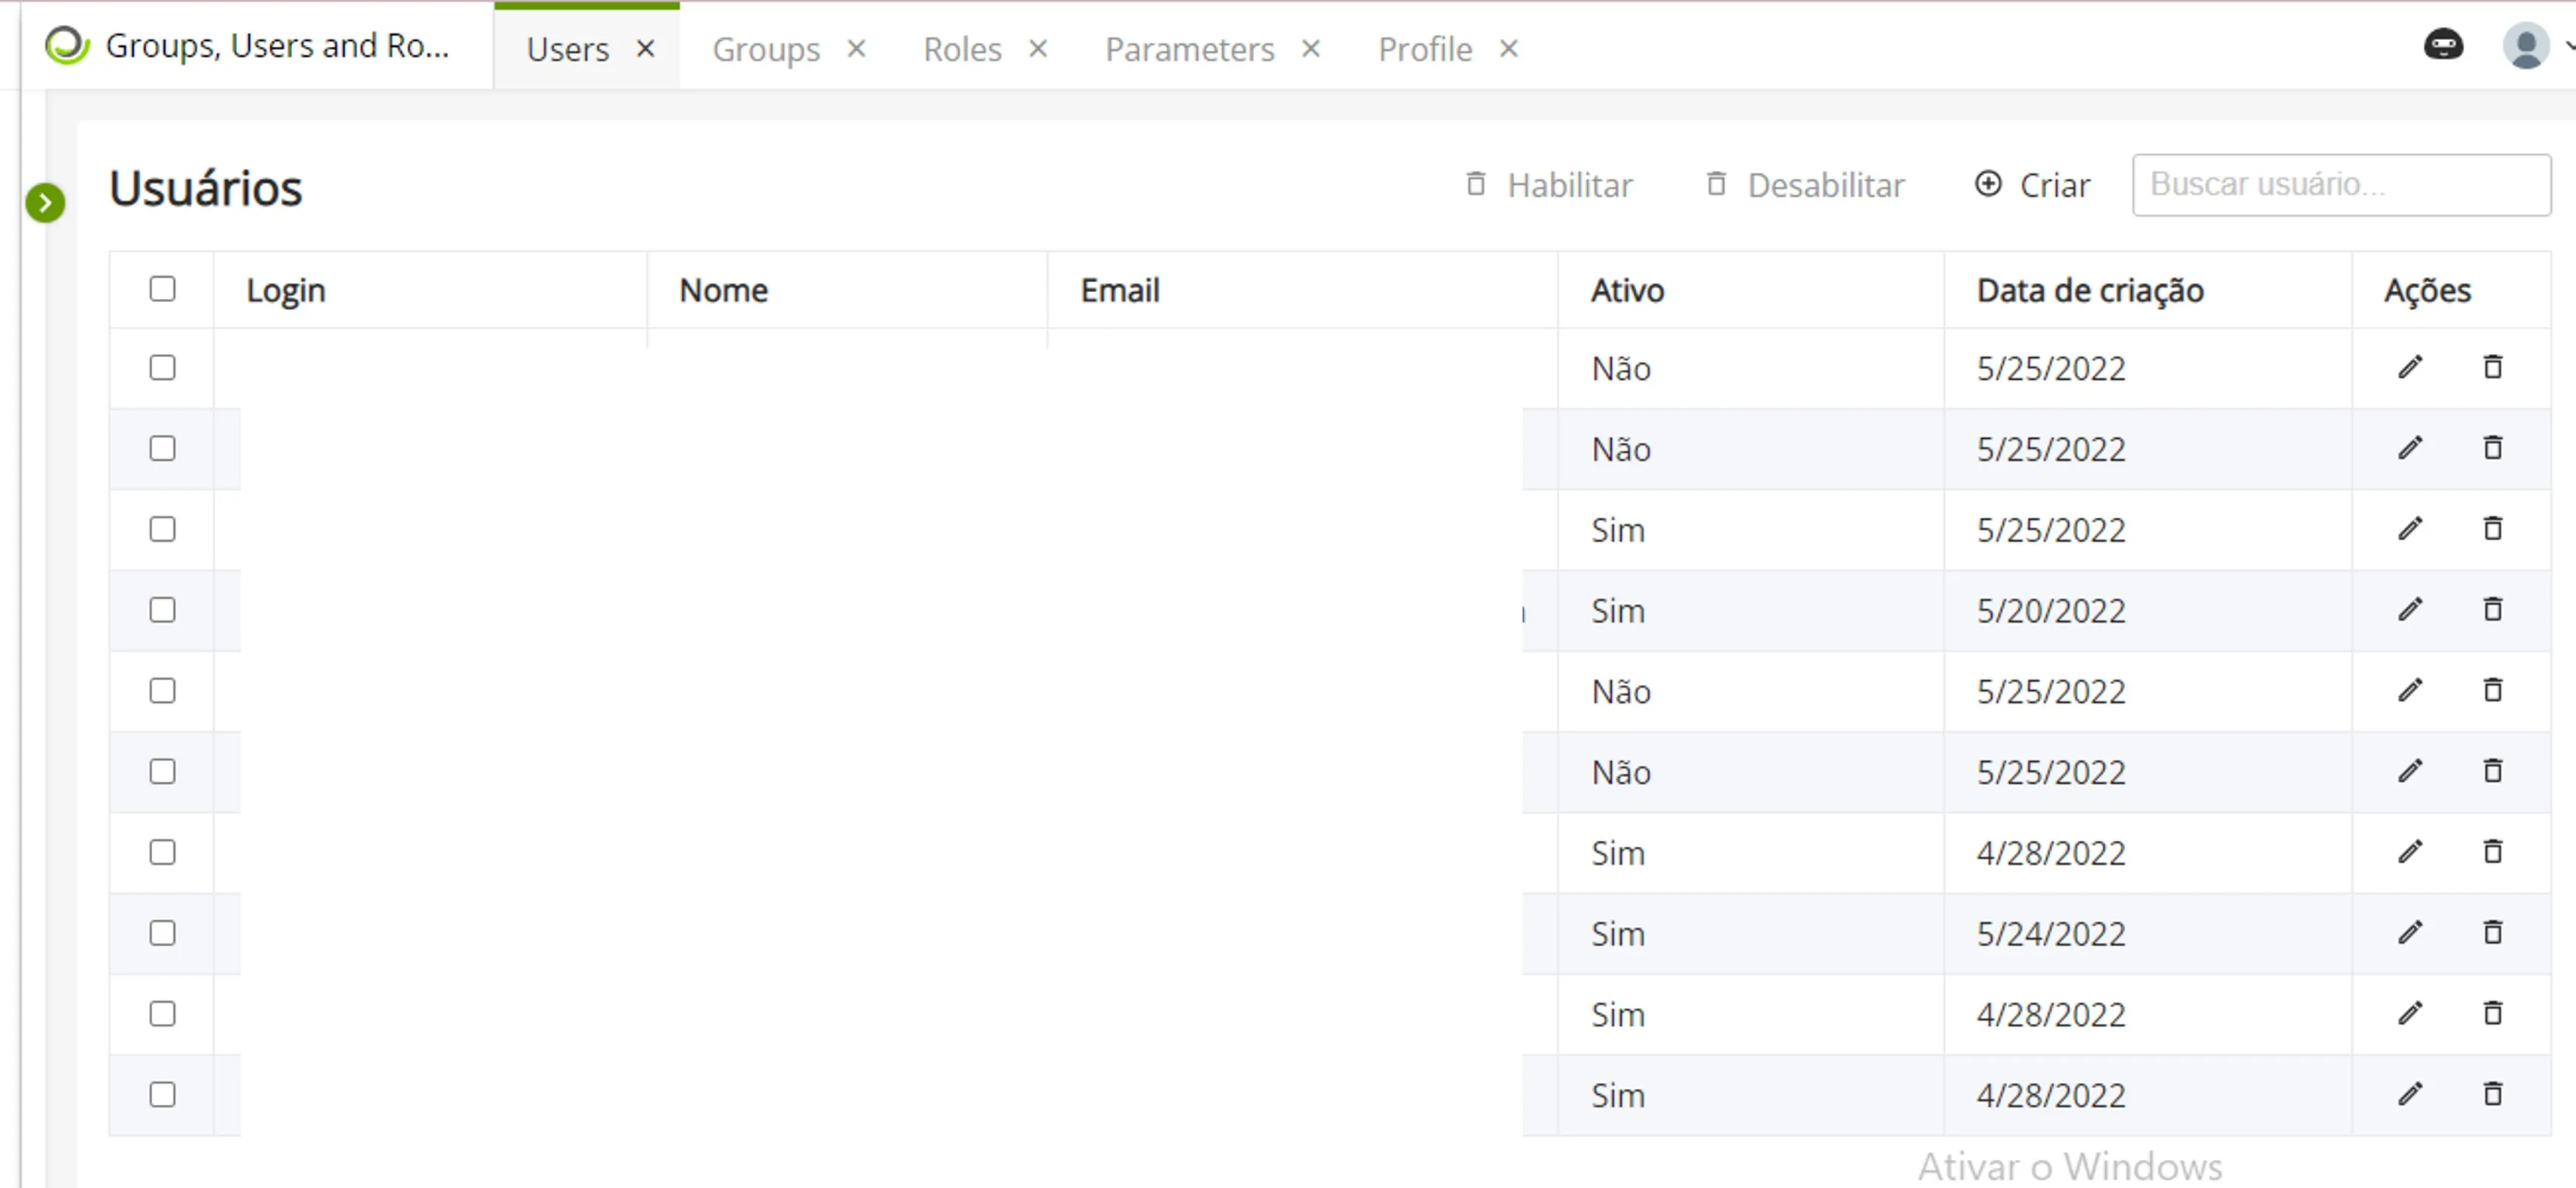Viewport: 2576px width, 1188px height.
Task: Delete the user created on 5/20/2022
Action: tap(2493, 609)
